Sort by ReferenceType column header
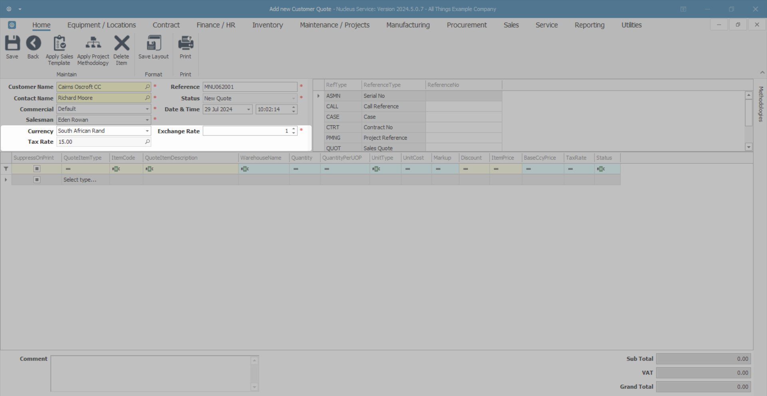The width and height of the screenshot is (767, 396). (393, 85)
